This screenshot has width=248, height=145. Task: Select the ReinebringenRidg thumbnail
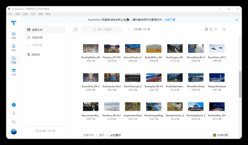(x=154, y=106)
